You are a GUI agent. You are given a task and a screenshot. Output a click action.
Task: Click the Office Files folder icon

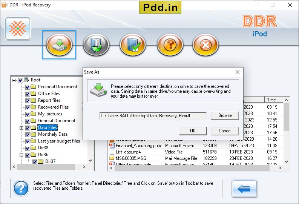tap(34, 94)
